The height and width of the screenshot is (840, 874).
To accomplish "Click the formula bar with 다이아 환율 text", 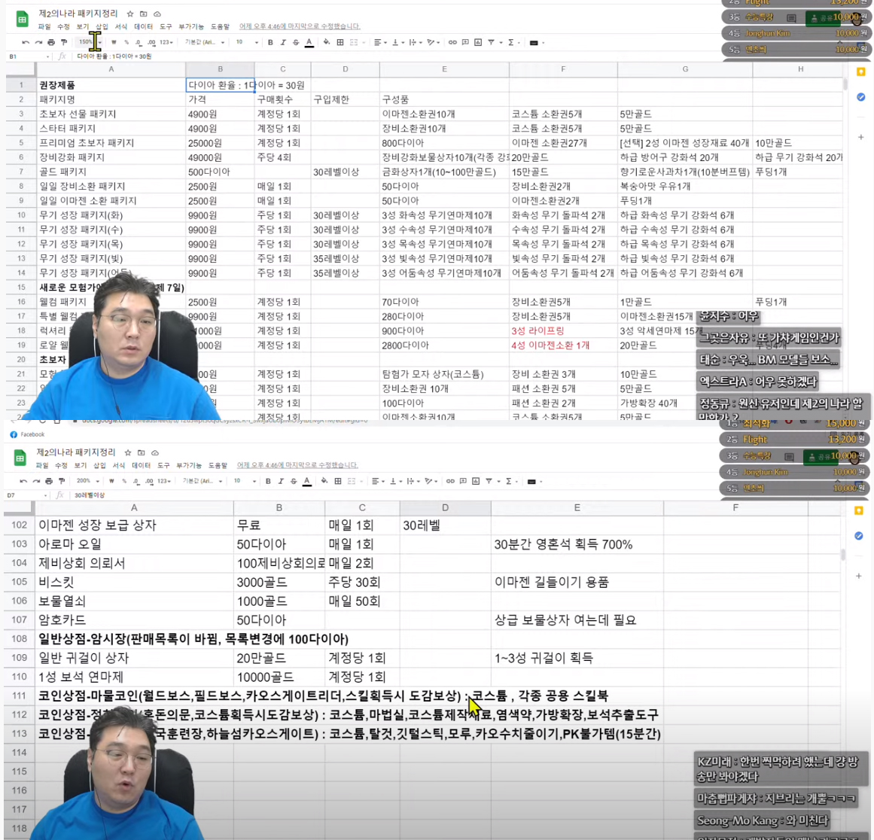I will coord(114,56).
